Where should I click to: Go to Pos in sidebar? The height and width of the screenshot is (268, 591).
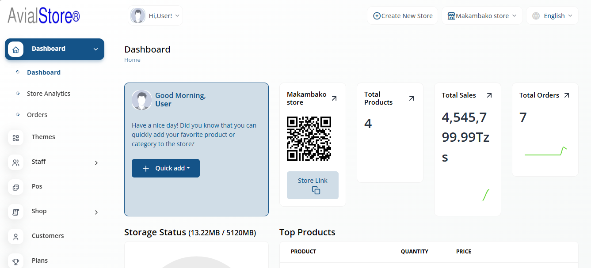pyautogui.click(x=37, y=186)
